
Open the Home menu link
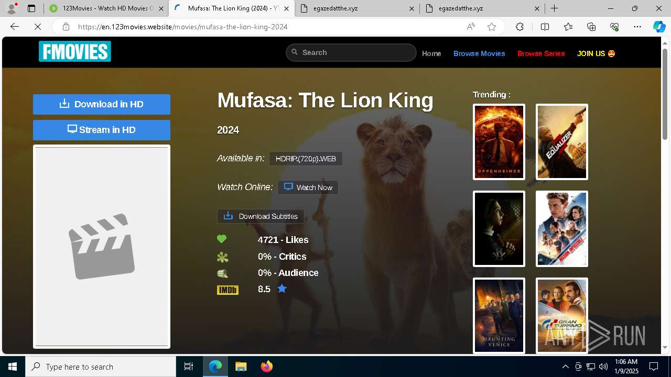pyautogui.click(x=431, y=53)
